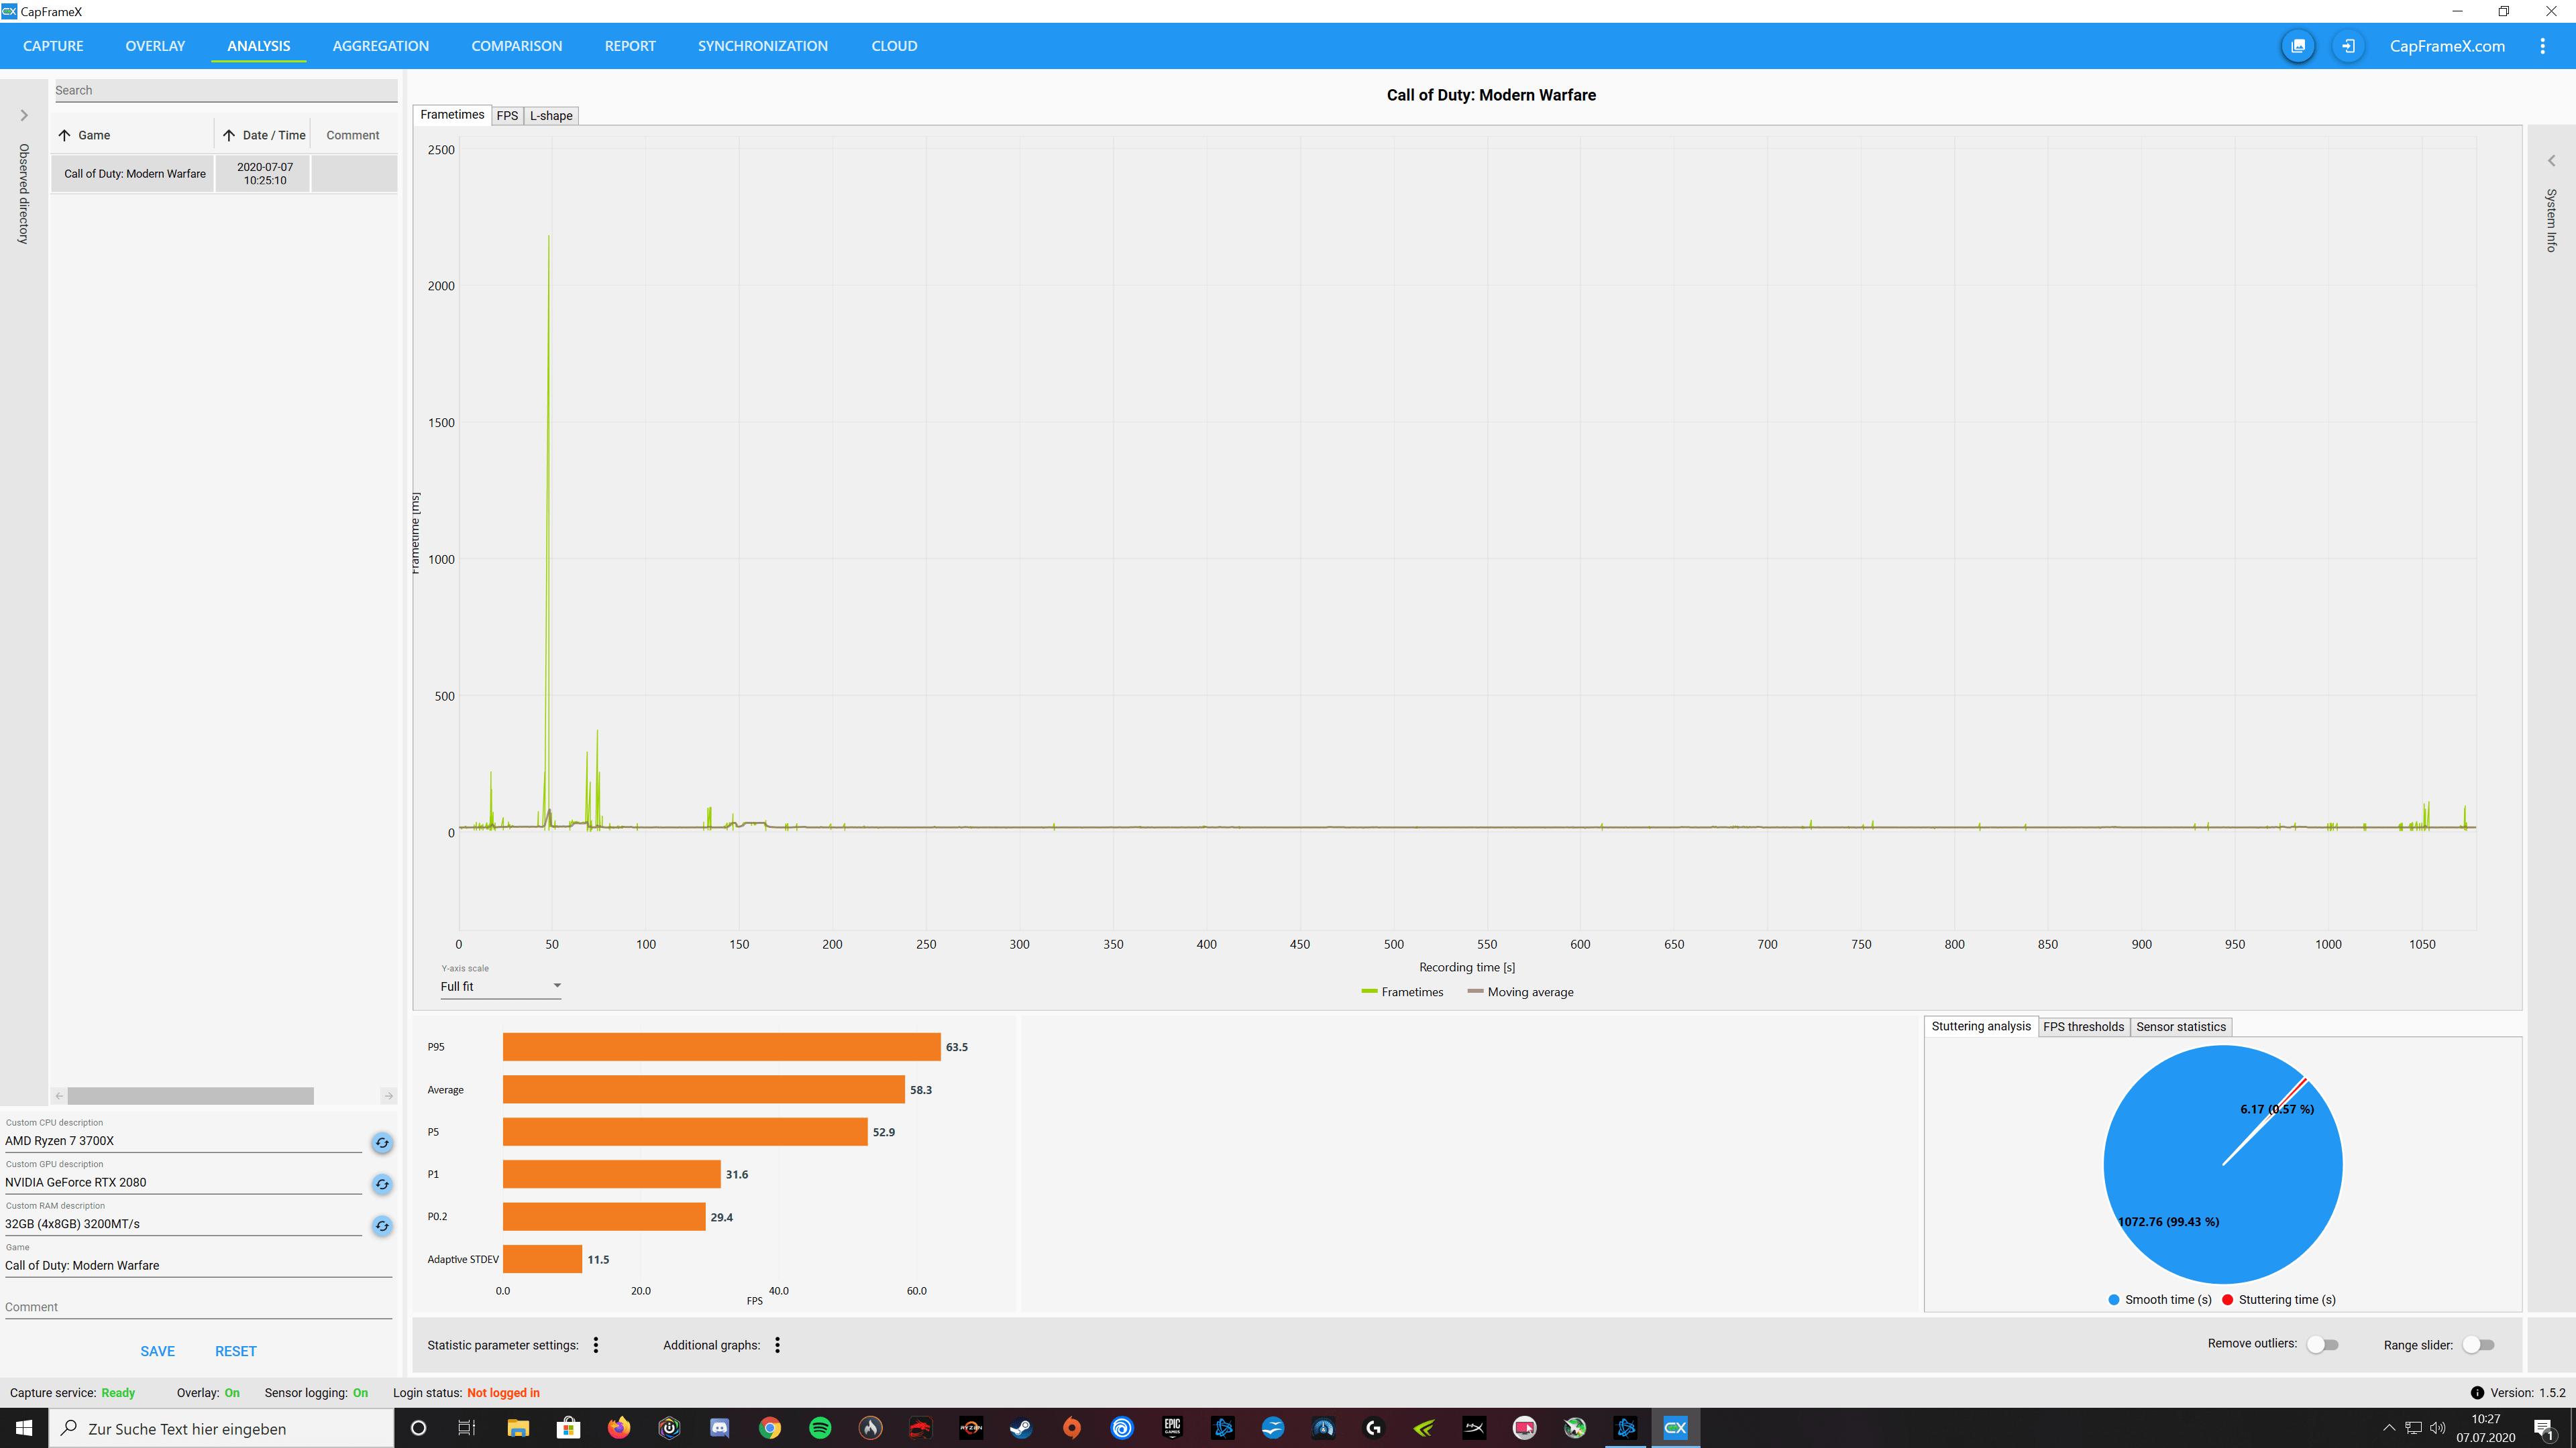Click the SAVE button
The height and width of the screenshot is (1448, 2576).
[x=157, y=1351]
